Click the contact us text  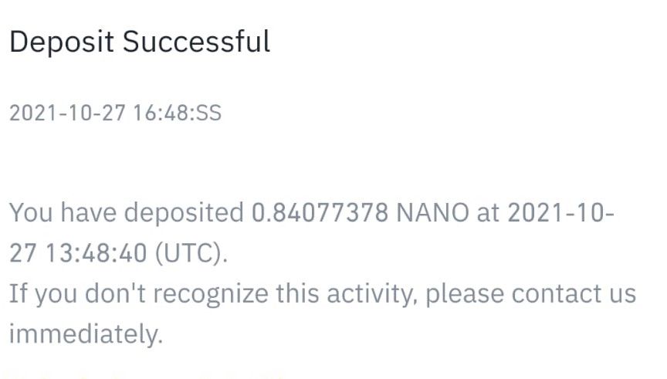click(x=574, y=294)
